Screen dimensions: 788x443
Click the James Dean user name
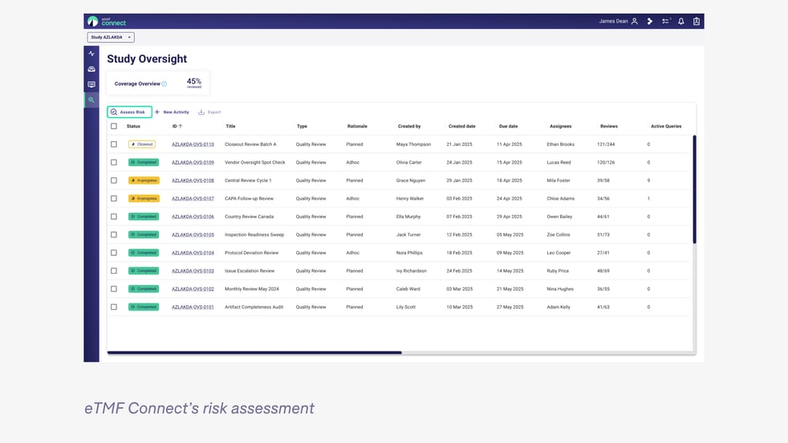pyautogui.click(x=613, y=21)
